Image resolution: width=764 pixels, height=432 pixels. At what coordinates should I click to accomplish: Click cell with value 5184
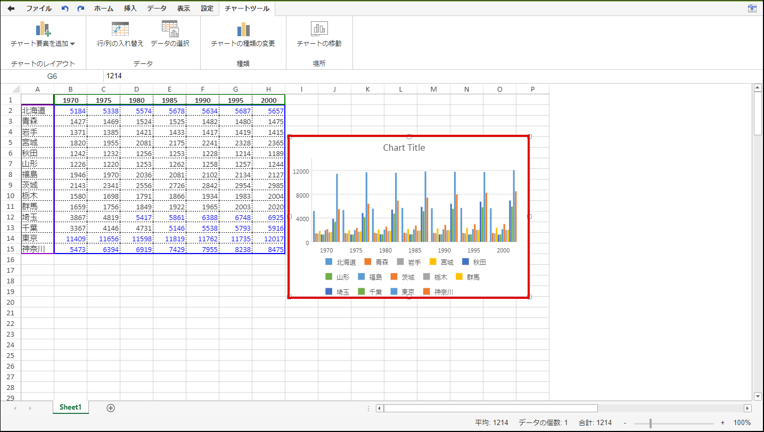coord(70,110)
